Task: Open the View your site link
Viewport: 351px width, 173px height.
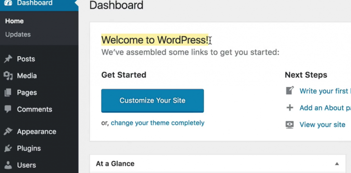Action: point(323,124)
